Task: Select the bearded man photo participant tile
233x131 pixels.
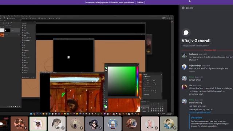Action: coord(131,124)
